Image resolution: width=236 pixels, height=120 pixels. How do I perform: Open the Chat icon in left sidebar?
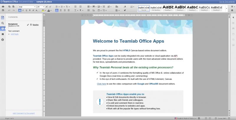coord(3,34)
